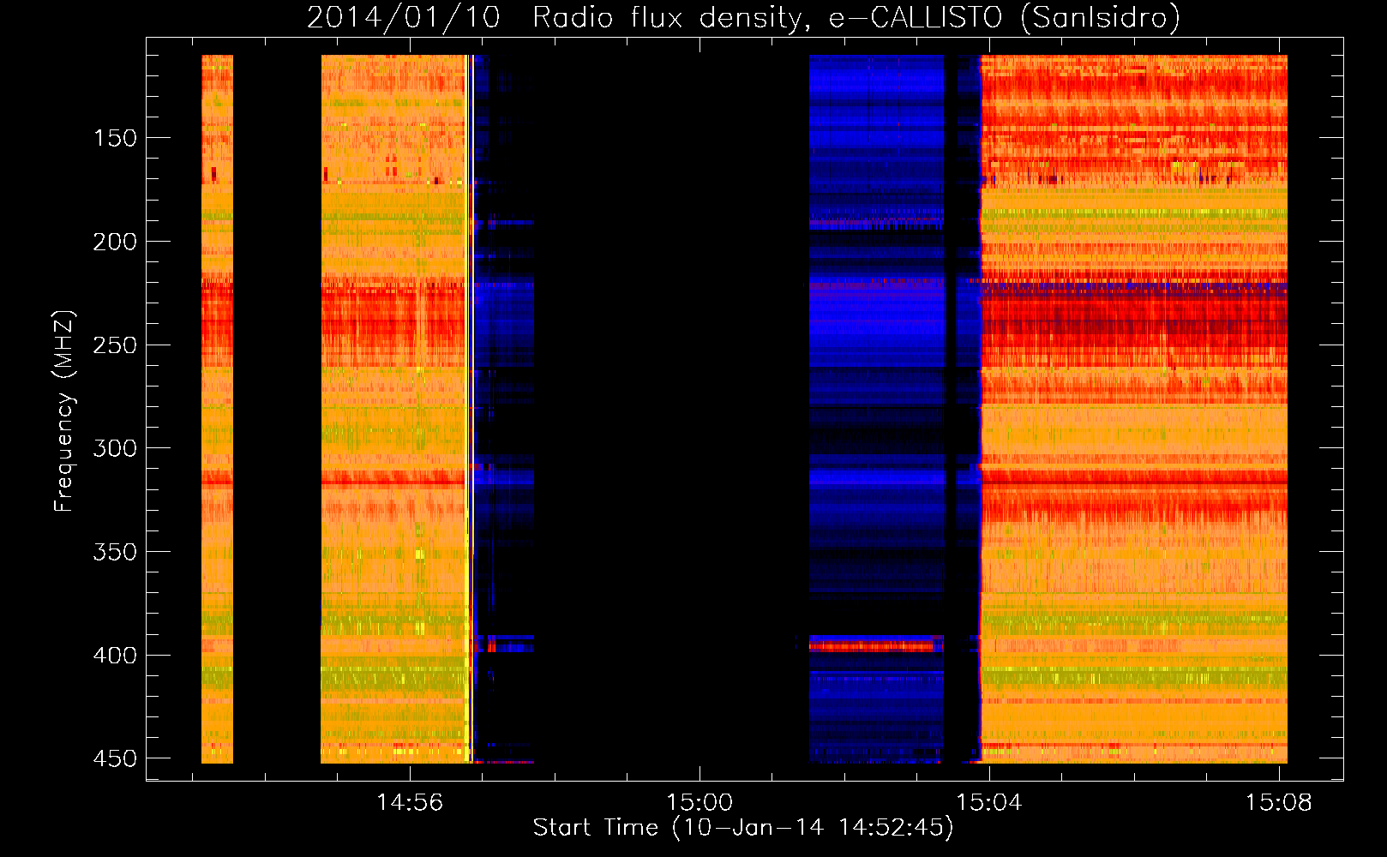Select the 250 frequency tick label

(x=115, y=345)
